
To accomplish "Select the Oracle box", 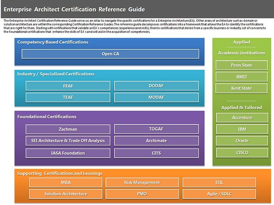I will pyautogui.click(x=242, y=141).
